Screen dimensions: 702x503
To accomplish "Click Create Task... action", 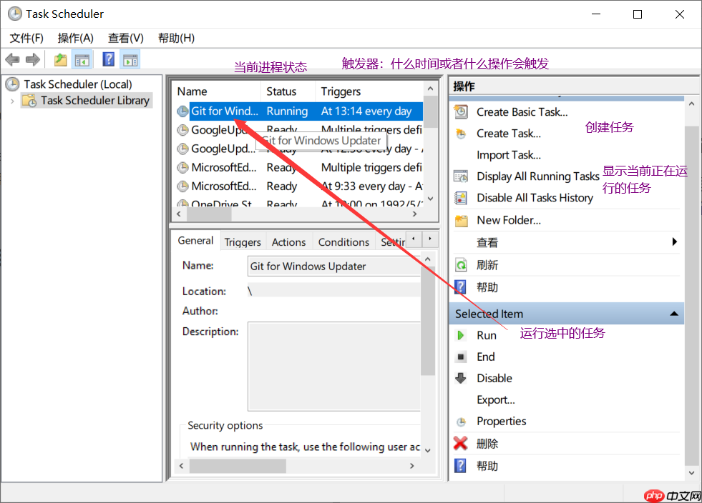I will click(509, 133).
